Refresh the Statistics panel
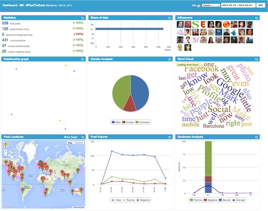The height and width of the screenshot is (211, 268). pos(82,18)
